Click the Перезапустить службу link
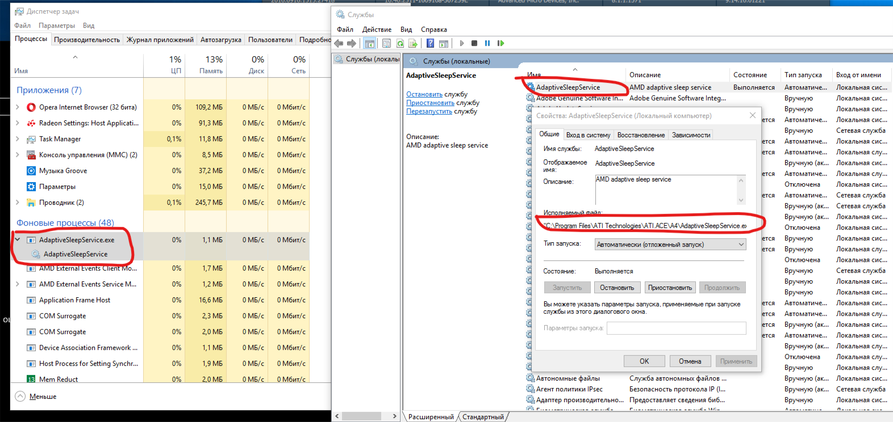 [x=429, y=111]
